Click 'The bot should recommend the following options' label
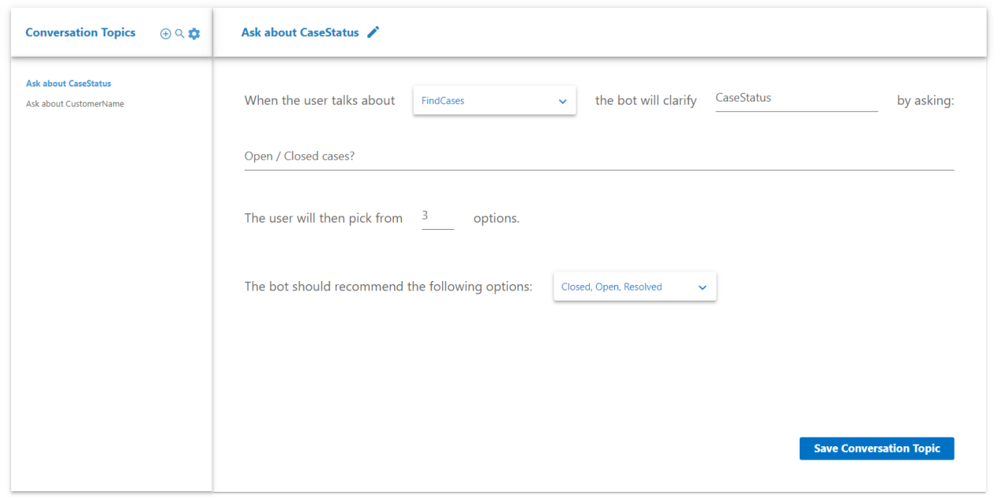 coord(388,286)
